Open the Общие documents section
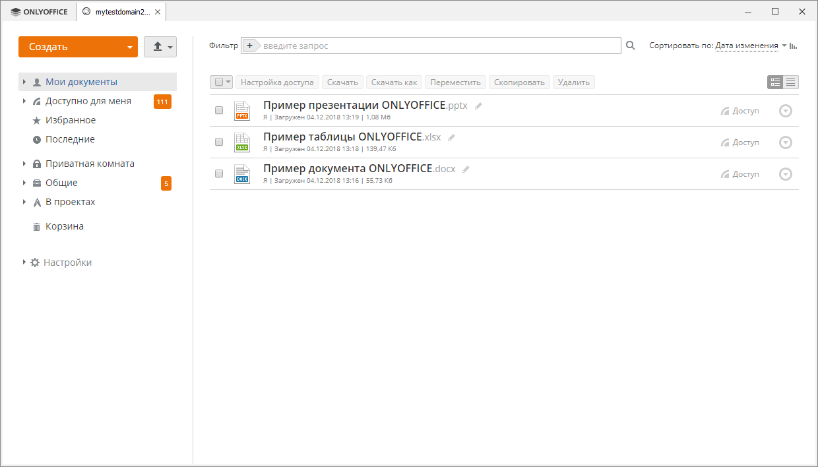The height and width of the screenshot is (467, 818). [x=61, y=183]
